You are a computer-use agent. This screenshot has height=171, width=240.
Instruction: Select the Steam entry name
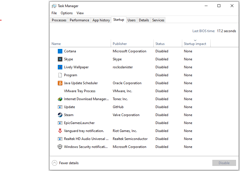point(69,115)
